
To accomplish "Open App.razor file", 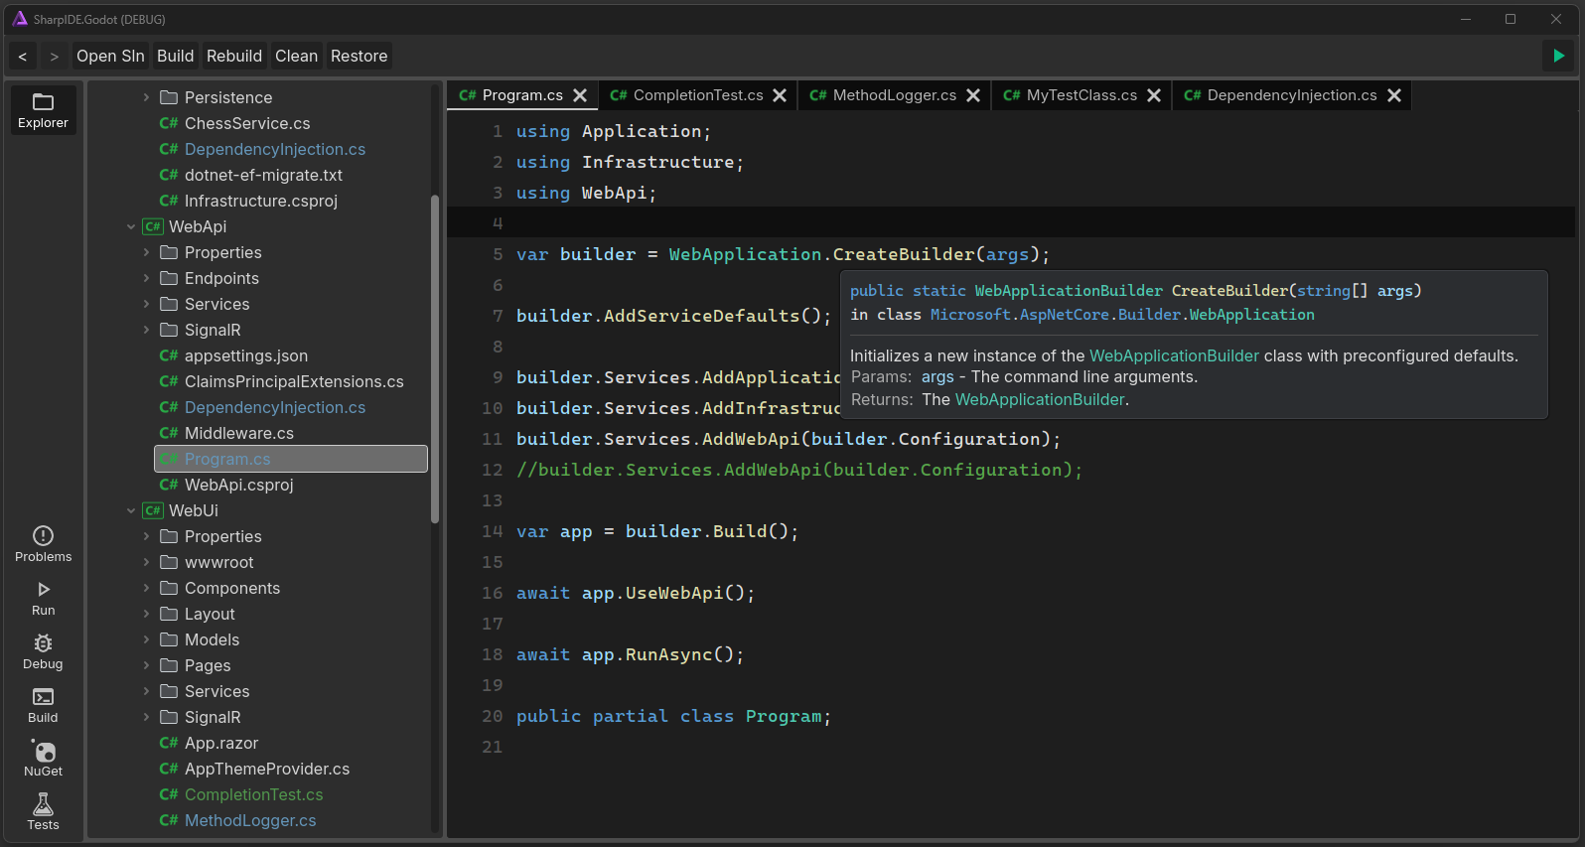I will (x=221, y=743).
